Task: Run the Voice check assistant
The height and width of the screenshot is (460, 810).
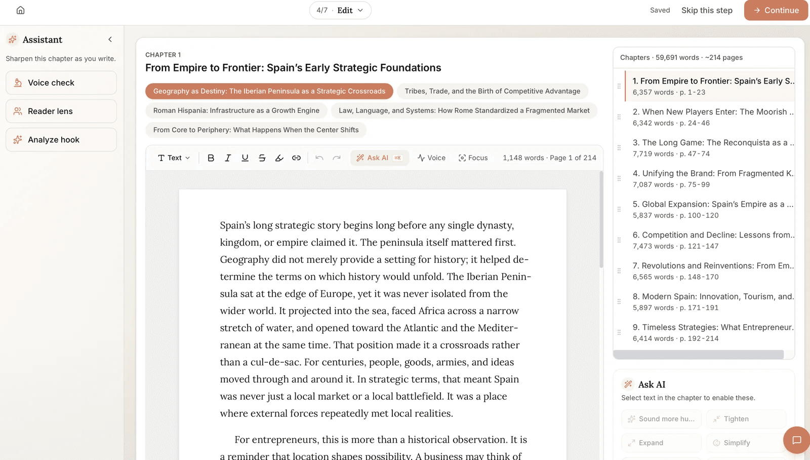Action: pos(61,83)
